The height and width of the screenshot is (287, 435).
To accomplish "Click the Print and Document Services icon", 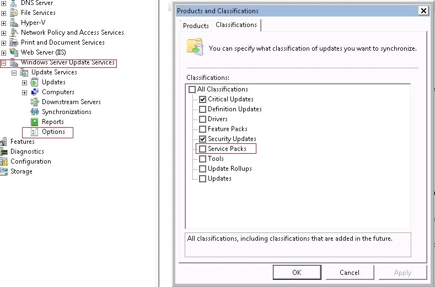I will click(14, 42).
